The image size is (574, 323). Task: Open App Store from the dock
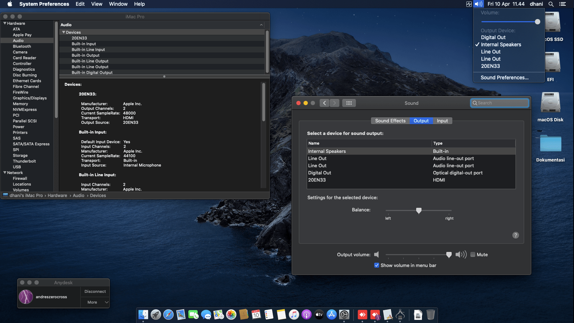pyautogui.click(x=331, y=315)
